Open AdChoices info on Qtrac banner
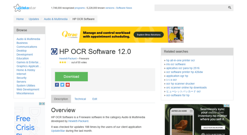Image resolution: width=247 pixels, height=135 pixels. click(x=179, y=28)
